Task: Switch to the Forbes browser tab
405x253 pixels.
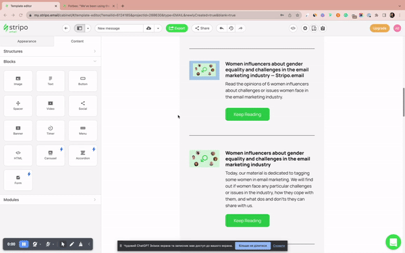Action: click(x=88, y=6)
